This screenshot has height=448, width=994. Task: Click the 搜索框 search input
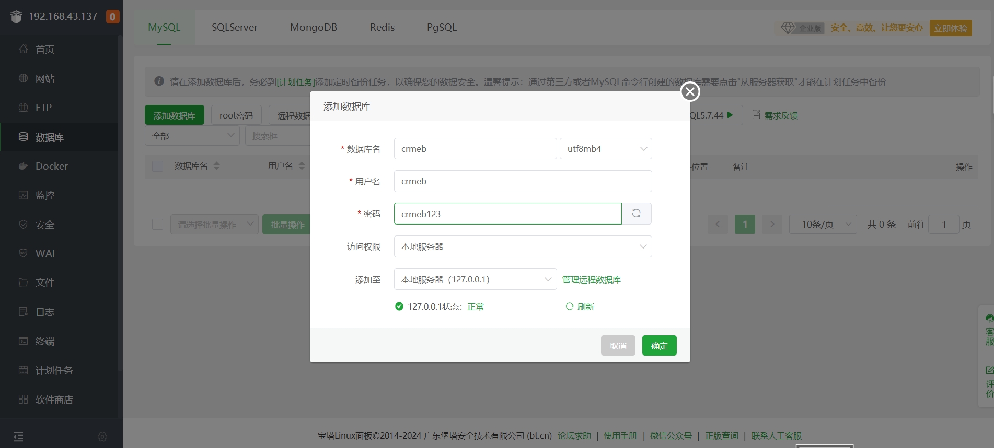278,136
